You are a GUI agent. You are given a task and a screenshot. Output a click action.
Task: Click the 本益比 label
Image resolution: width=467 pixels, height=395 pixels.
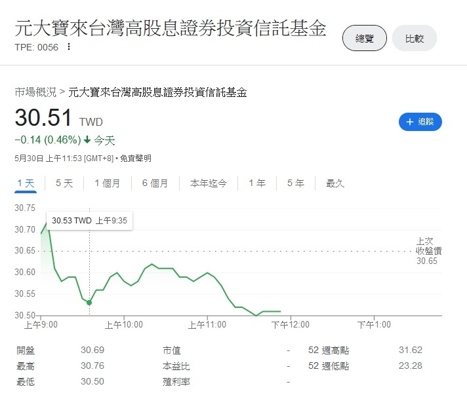(x=176, y=366)
